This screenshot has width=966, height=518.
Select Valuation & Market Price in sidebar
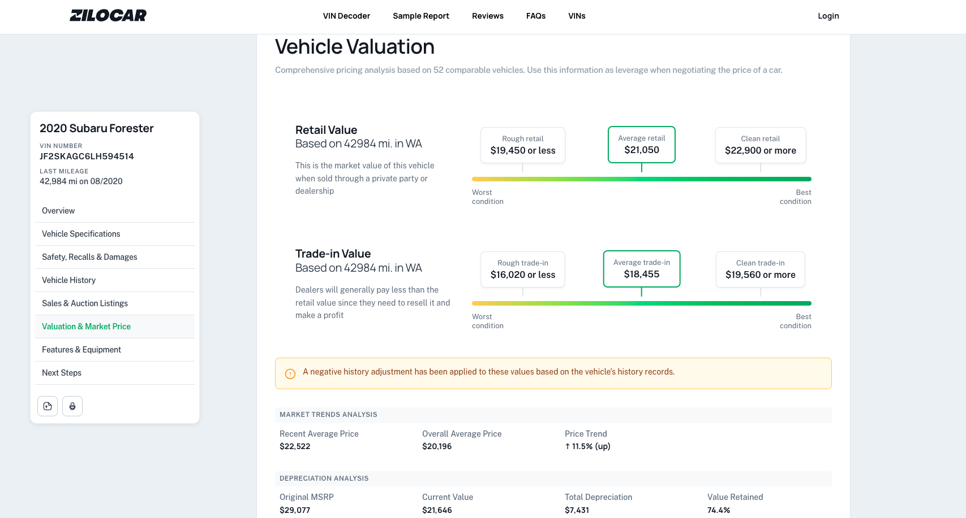point(86,326)
